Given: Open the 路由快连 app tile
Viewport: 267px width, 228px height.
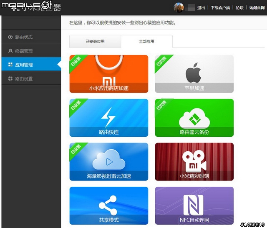Looking at the screenshot, I should pyautogui.click(x=109, y=118).
